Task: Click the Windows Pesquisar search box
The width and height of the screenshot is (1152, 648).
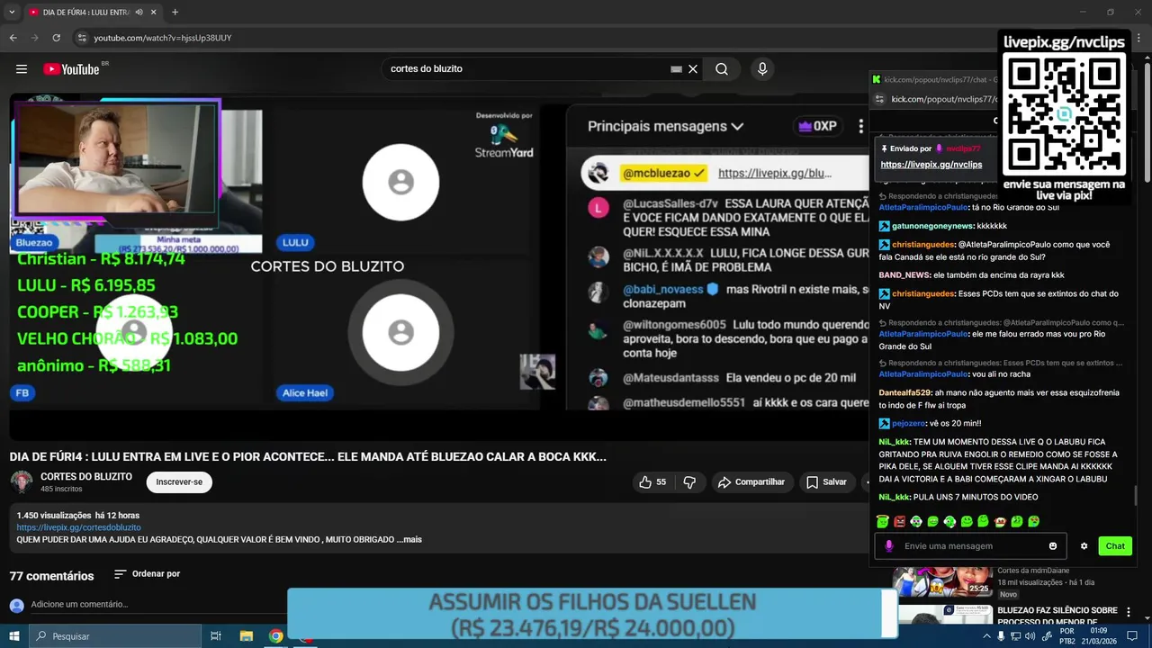Action: point(114,636)
